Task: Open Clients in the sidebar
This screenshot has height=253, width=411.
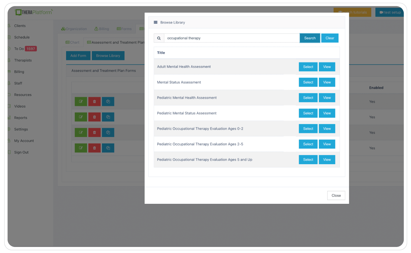Action: [x=20, y=26]
